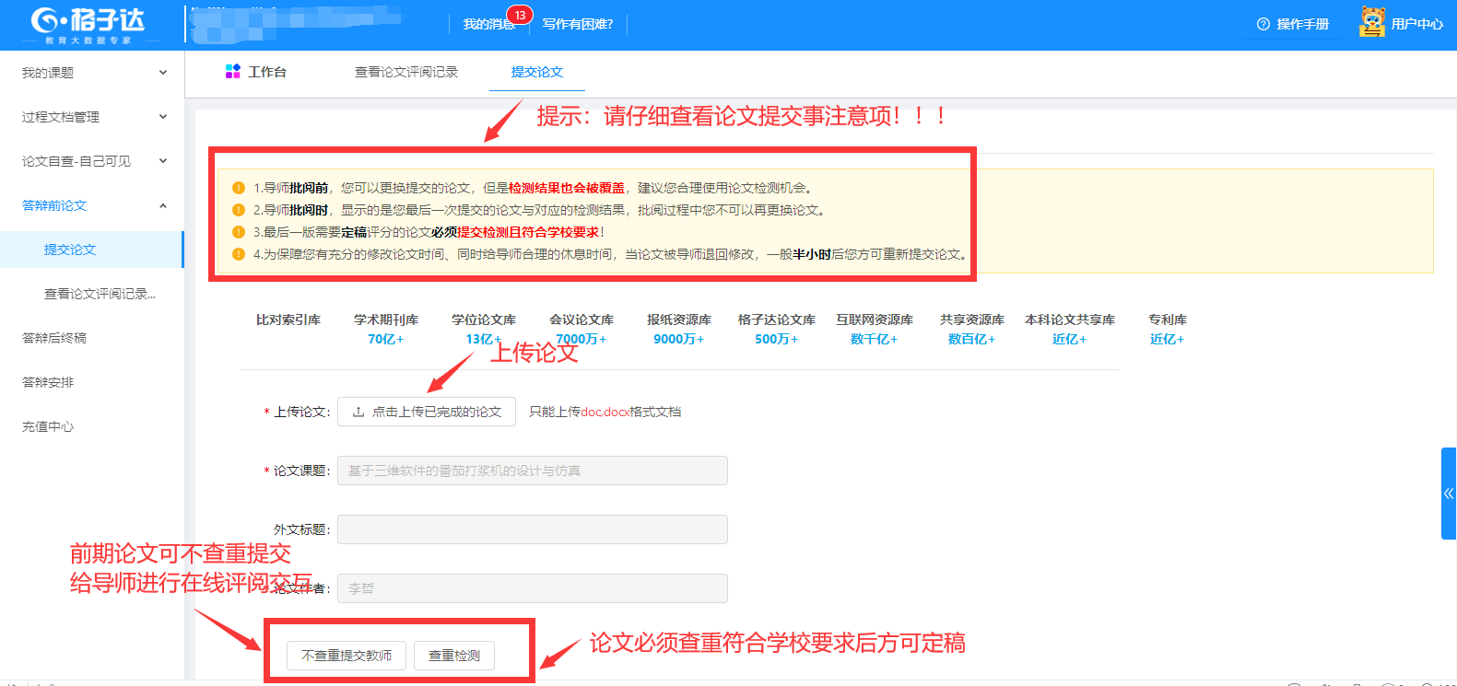Click the 操作手册 help question icon

pos(1263,24)
